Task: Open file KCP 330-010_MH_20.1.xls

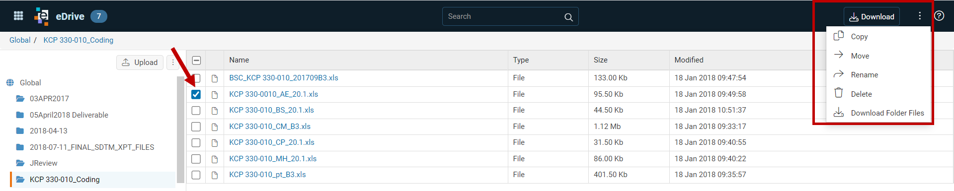Action: tap(273, 159)
